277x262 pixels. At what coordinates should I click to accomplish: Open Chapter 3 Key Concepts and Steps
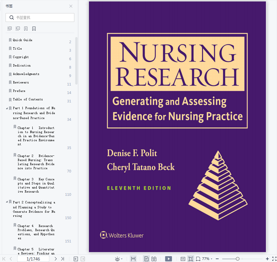pos(36,186)
